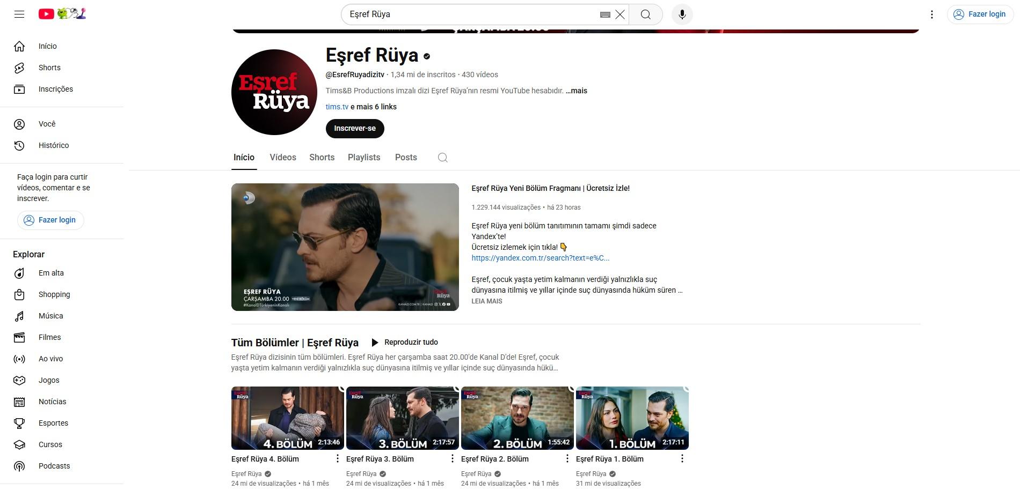1020x490 pixels.
Task: Click the magnifier search button
Action: tap(645, 14)
